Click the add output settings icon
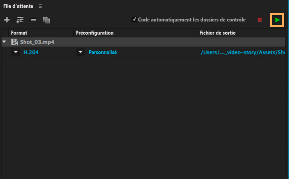The image size is (289, 179). [x=20, y=20]
